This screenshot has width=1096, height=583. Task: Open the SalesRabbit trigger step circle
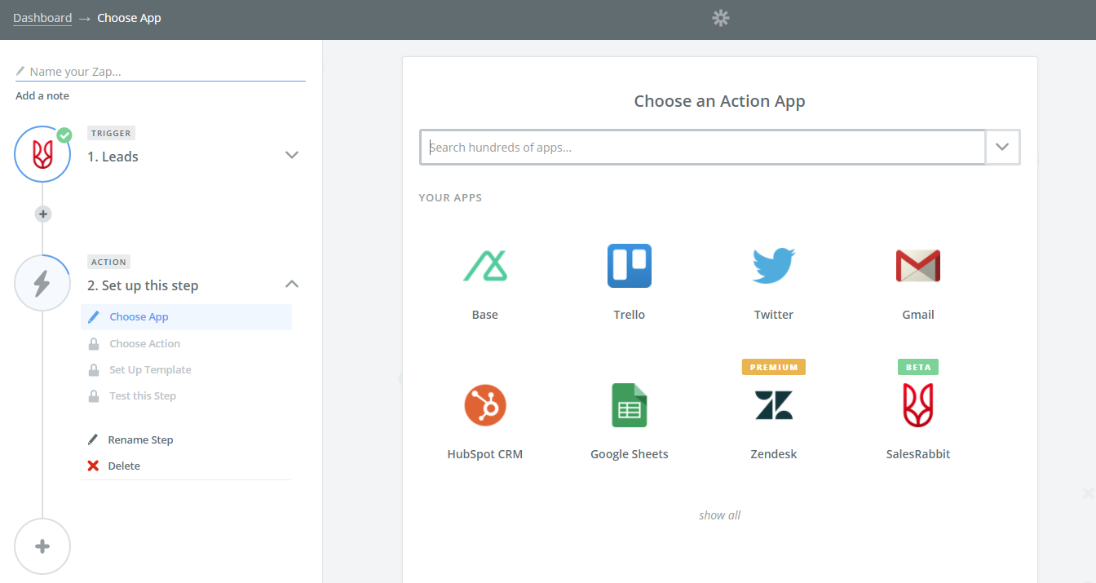tap(42, 154)
